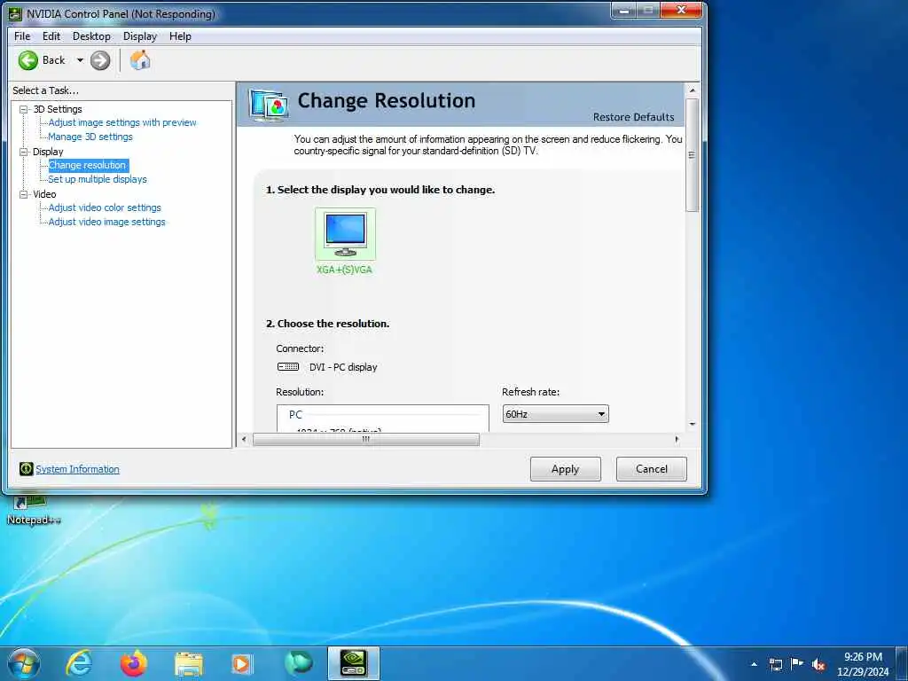Open the Refresh rate 60Hz dropdown
This screenshot has width=908, height=681.
(555, 414)
